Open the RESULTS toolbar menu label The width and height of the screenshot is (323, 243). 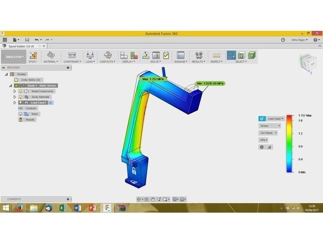tap(199, 62)
